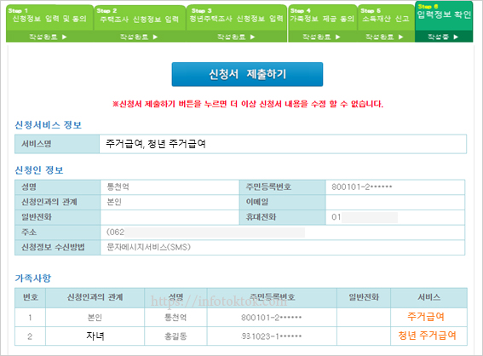Click the arrow icon under Step 6 작성중
The image size is (483, 356).
(x=456, y=37)
